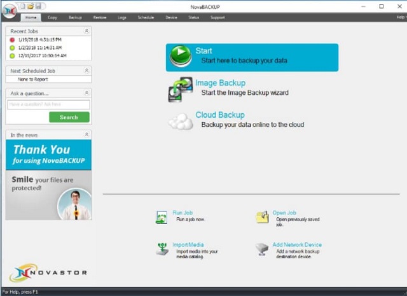
Task: Click the Cloud Backup cloud icon
Action: click(181, 122)
